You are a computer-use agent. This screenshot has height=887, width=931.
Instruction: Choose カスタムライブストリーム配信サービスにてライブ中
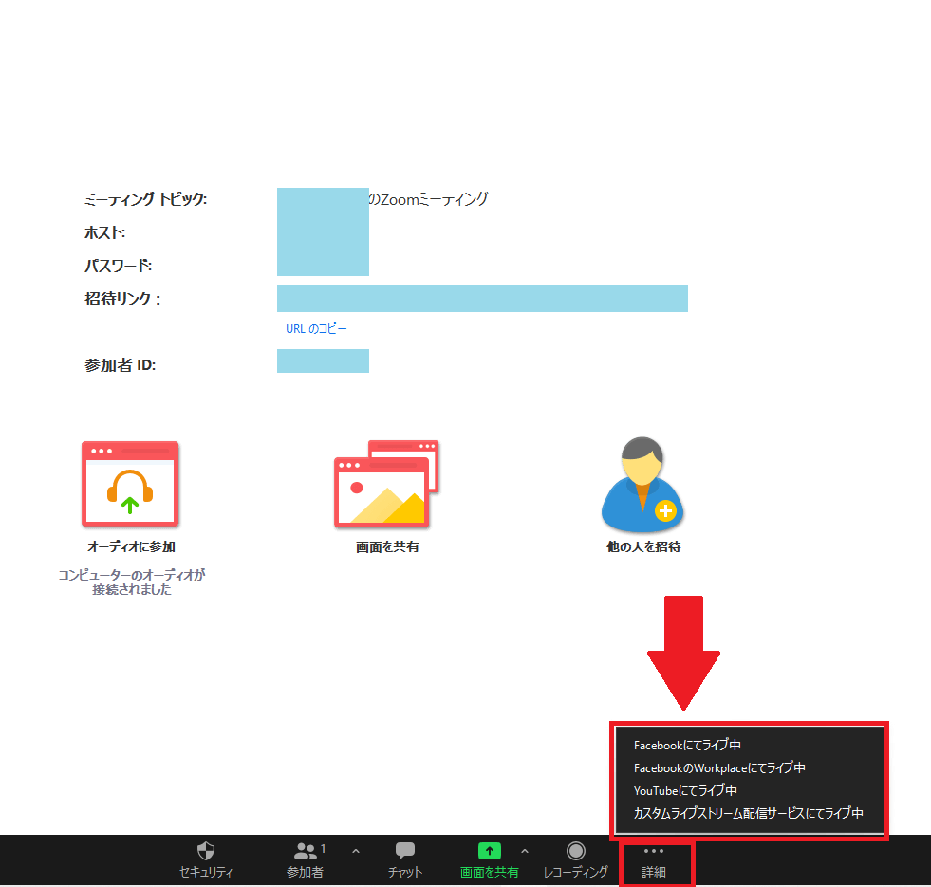pyautogui.click(x=748, y=813)
